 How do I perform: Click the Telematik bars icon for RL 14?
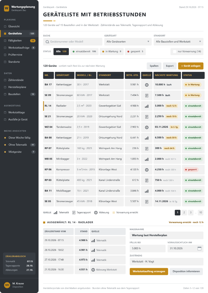(147, 106)
